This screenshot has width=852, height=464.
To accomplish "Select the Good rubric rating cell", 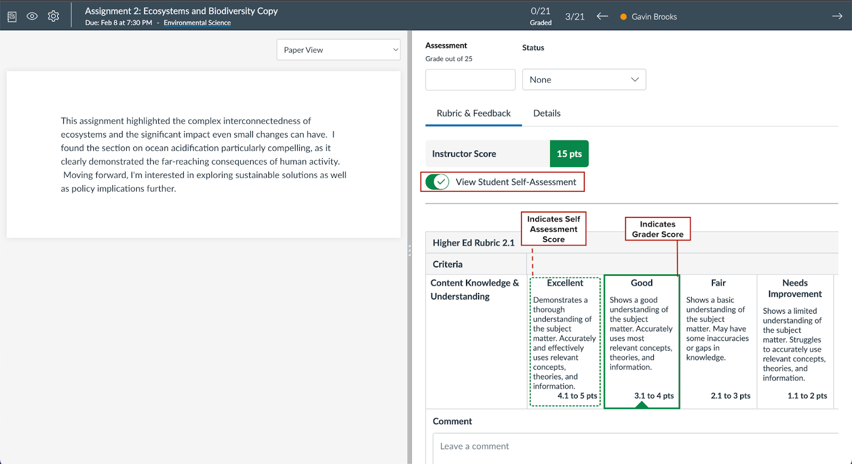I will tap(642, 341).
